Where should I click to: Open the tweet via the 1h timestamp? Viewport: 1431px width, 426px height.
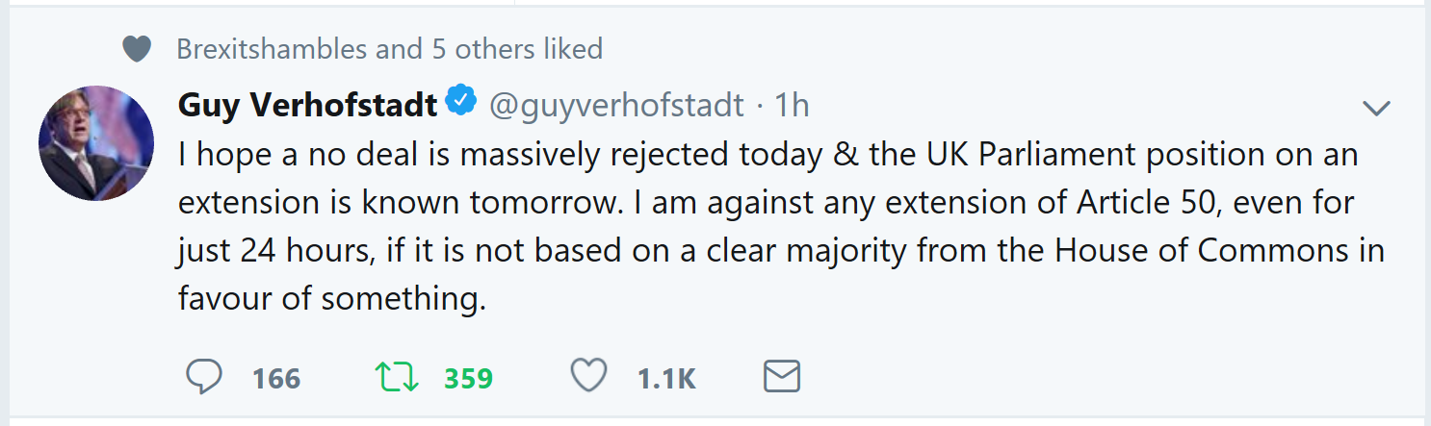[x=792, y=104]
